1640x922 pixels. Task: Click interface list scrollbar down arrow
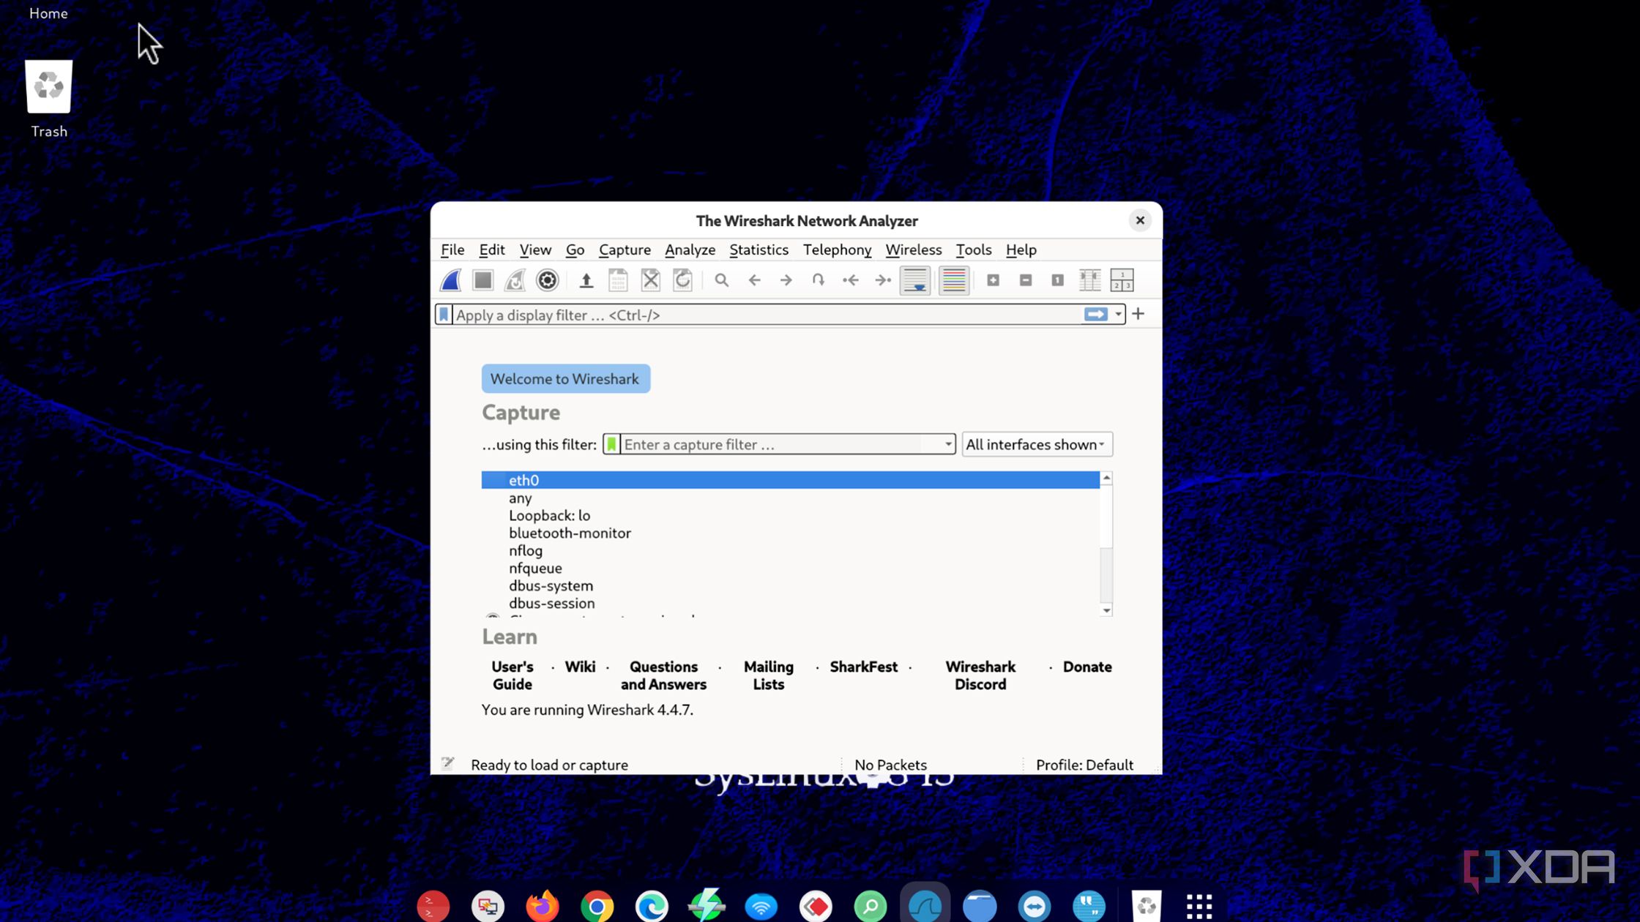pos(1106,610)
